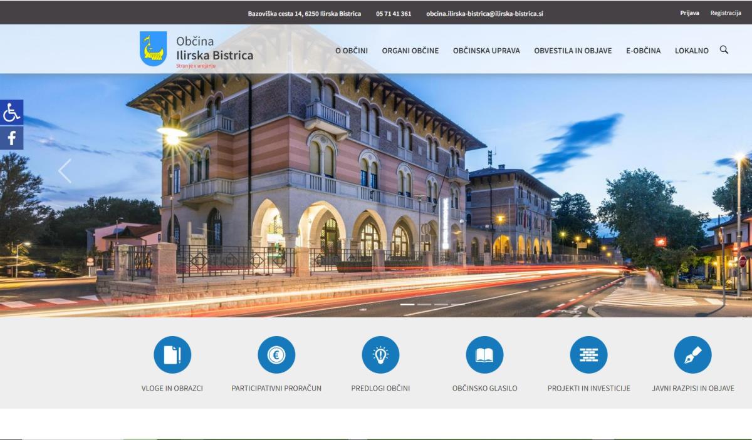The image size is (752, 440).
Task: Click the Registracija link
Action: point(726,13)
